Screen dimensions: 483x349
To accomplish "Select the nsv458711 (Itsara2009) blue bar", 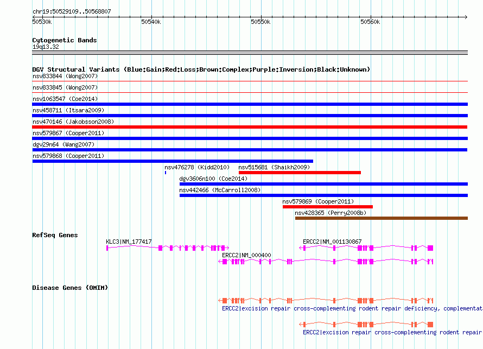I will pyautogui.click(x=250, y=116).
